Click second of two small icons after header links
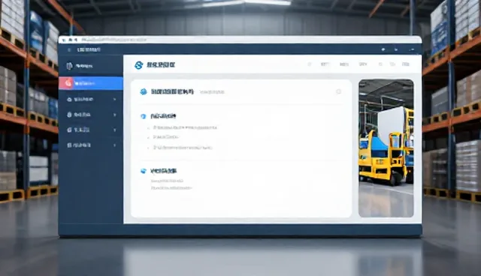This screenshot has width=481, height=276. (392, 64)
